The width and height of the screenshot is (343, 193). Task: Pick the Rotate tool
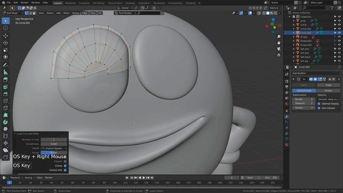pos(5,43)
